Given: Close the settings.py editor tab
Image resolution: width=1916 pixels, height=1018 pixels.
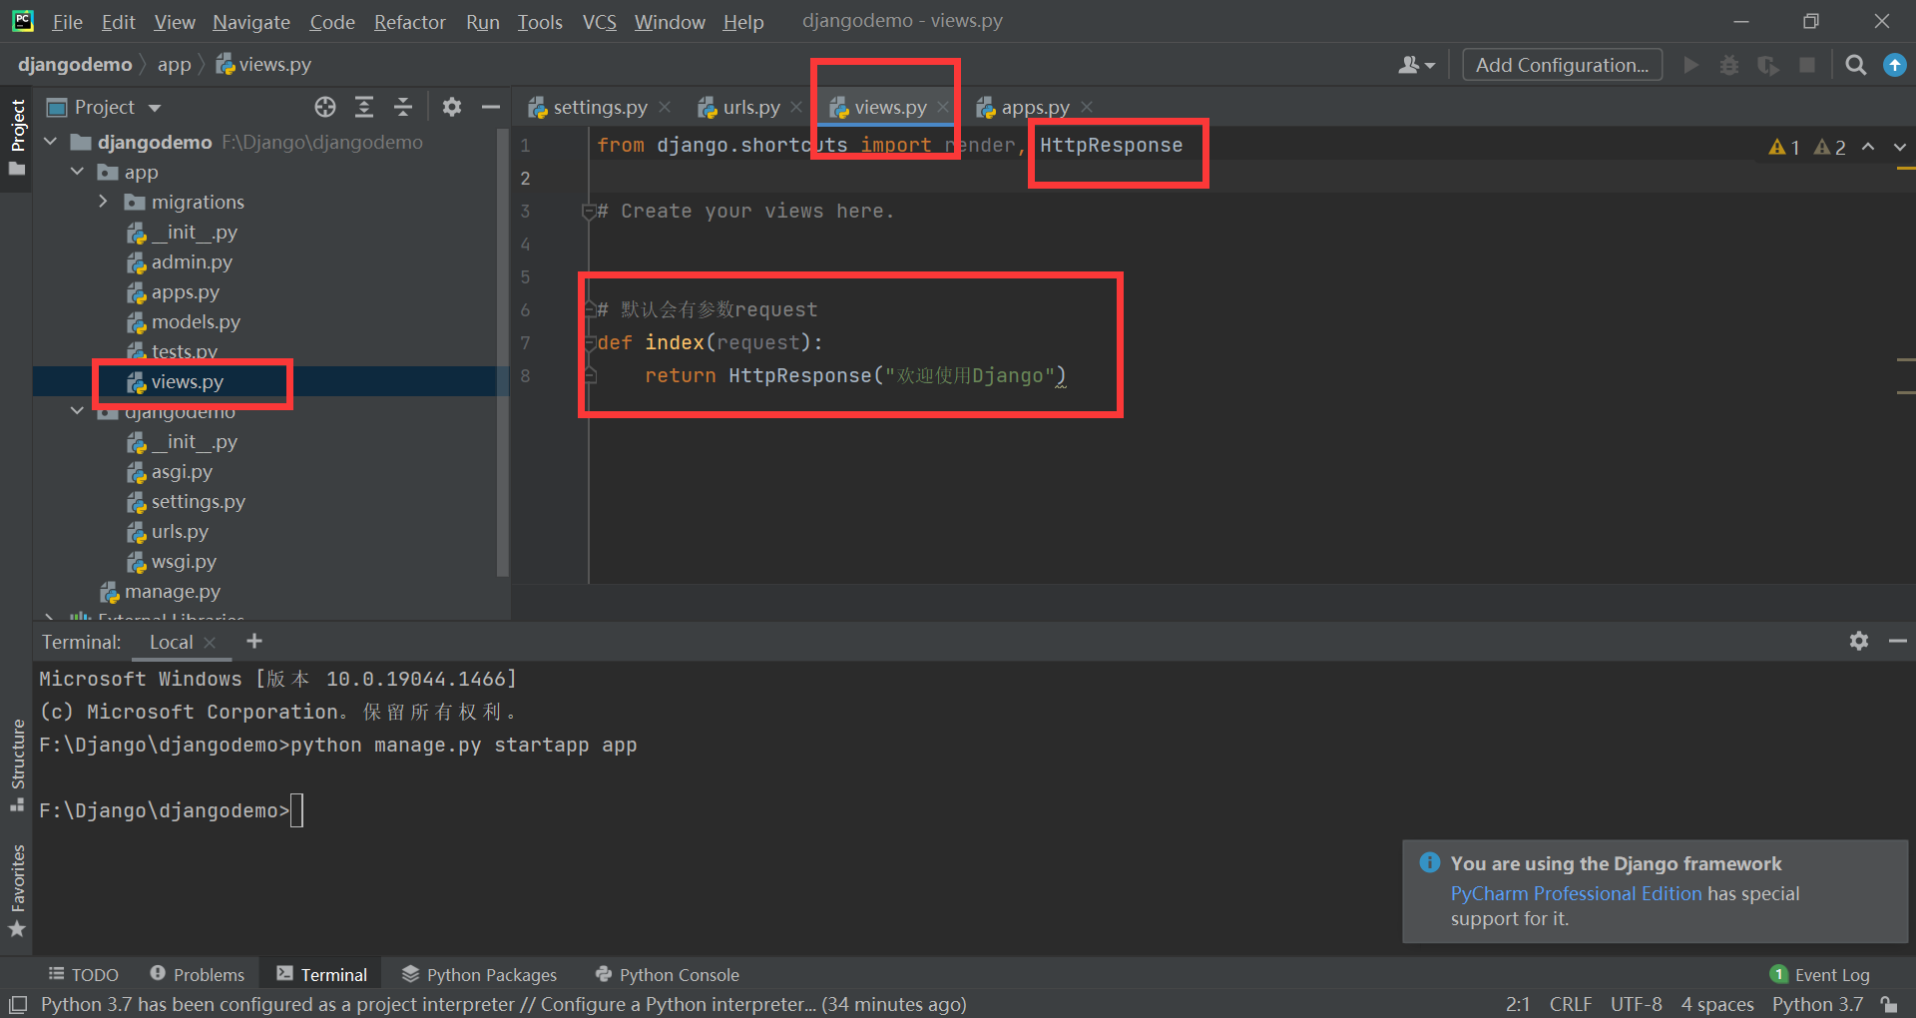Looking at the screenshot, I should point(665,107).
